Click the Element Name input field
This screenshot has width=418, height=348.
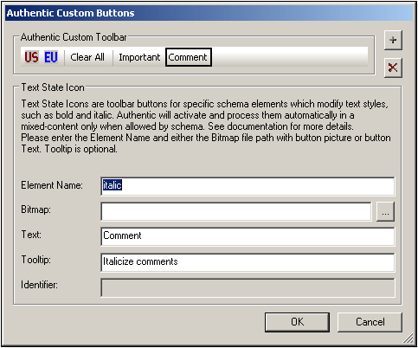tap(248, 186)
